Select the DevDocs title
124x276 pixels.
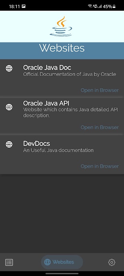[x=37, y=144]
